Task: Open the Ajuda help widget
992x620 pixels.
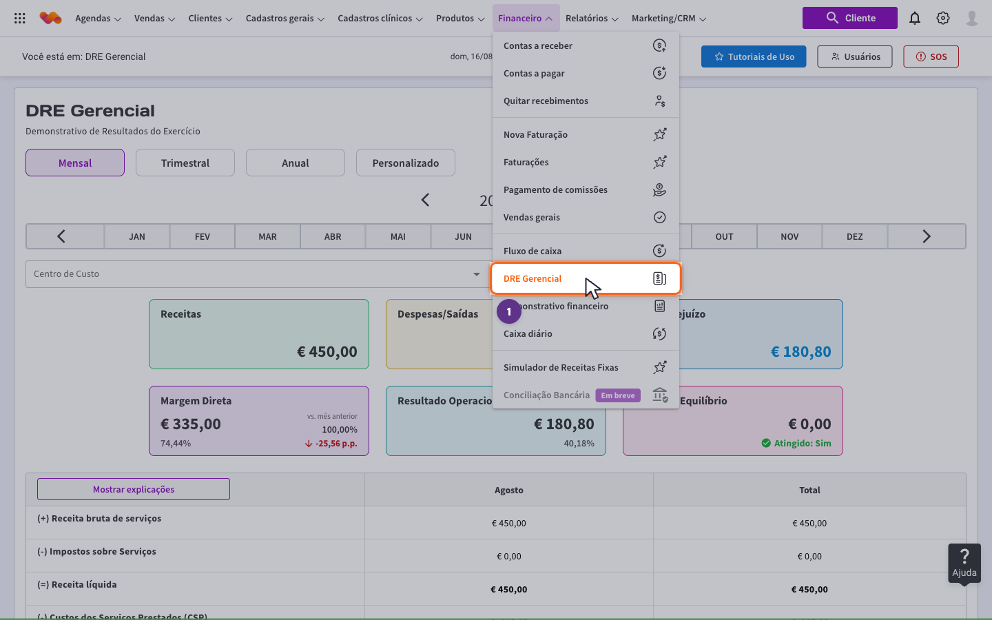Action: 964,563
